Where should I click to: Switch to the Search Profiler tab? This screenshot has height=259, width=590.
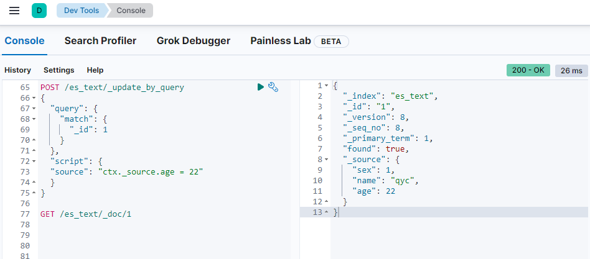pyautogui.click(x=100, y=41)
